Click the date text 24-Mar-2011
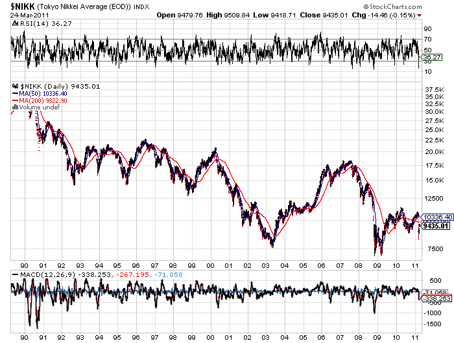Viewport: 454px width, 343px height. (x=30, y=16)
